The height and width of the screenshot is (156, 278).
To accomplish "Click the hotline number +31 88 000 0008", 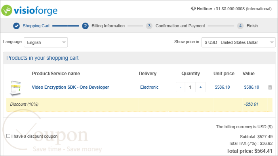I will (229, 9).
